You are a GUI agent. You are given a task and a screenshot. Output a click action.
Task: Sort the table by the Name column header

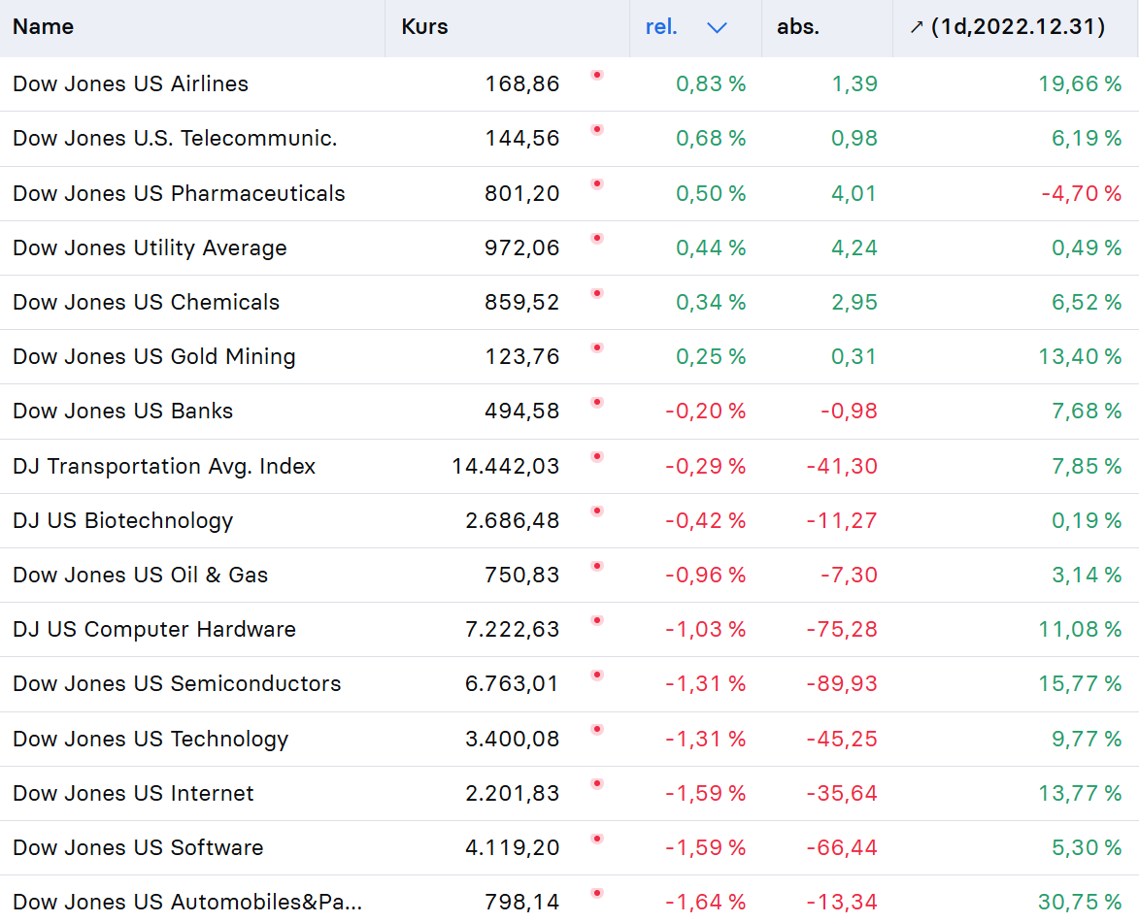pyautogui.click(x=43, y=27)
